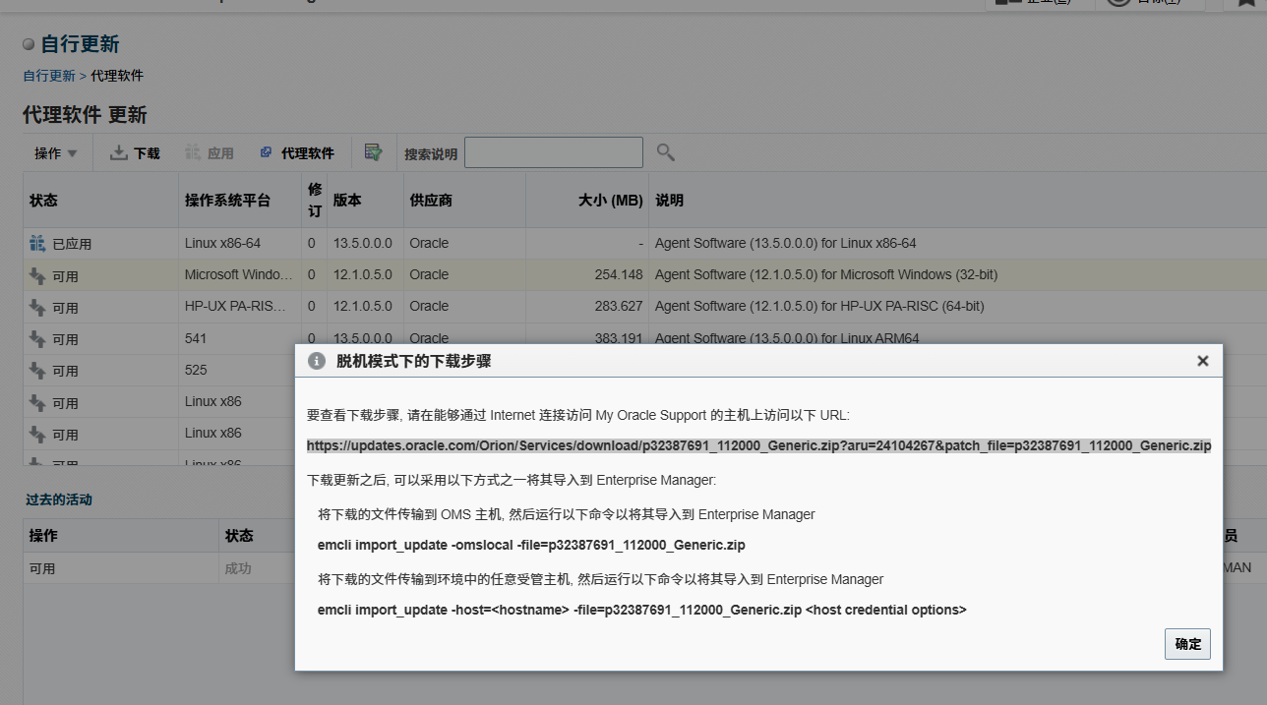Select the 成功 status cell

[x=238, y=567]
